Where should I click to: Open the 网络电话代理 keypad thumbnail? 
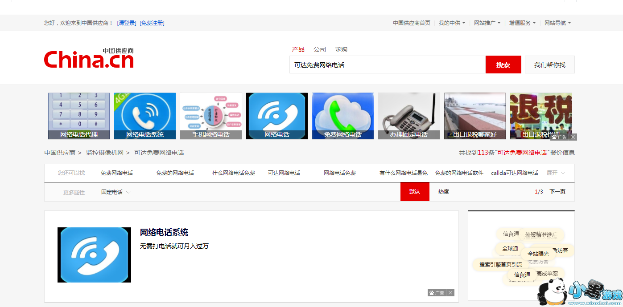point(79,116)
